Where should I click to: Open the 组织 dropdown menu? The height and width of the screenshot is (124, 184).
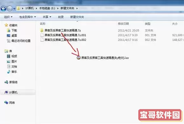pyautogui.click(x=8, y=17)
